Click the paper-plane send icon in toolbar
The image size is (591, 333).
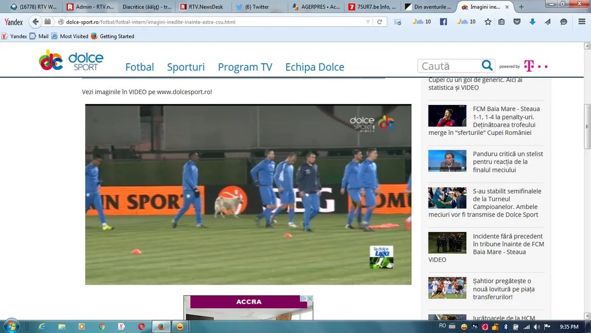tap(548, 22)
